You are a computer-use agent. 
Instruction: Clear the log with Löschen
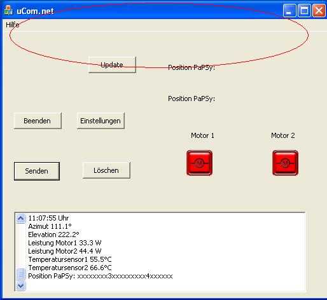click(106, 170)
